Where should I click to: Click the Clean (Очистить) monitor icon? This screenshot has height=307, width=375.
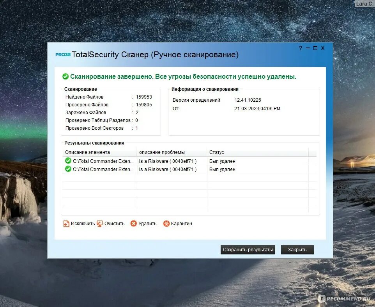click(100, 224)
